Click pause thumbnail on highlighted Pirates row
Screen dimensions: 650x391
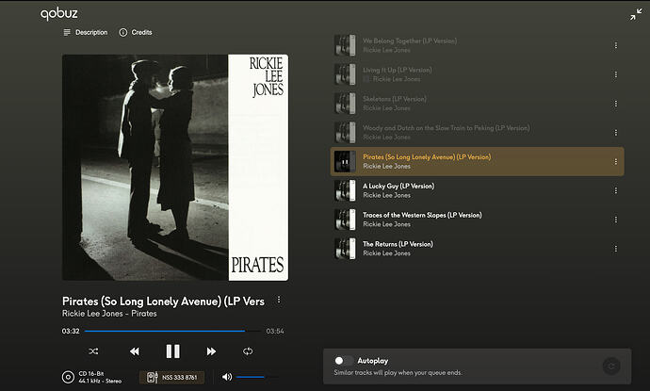345,161
